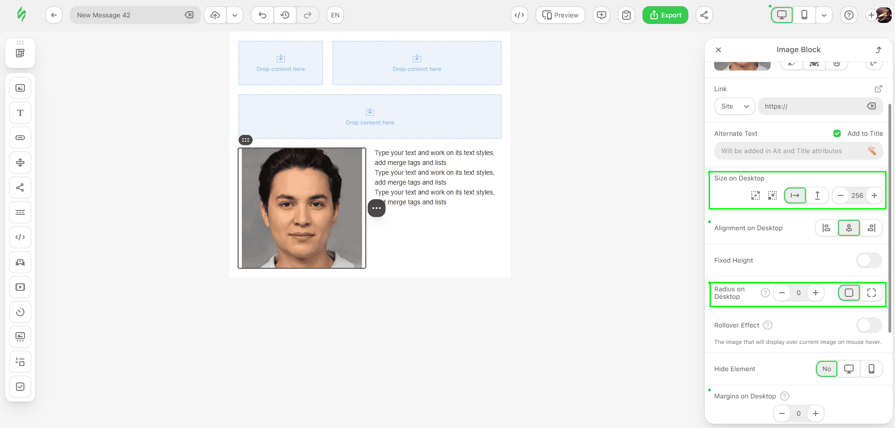Redo the last action

tap(308, 15)
